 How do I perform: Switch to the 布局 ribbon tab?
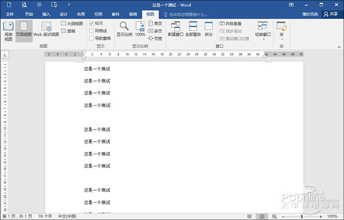tap(81, 14)
